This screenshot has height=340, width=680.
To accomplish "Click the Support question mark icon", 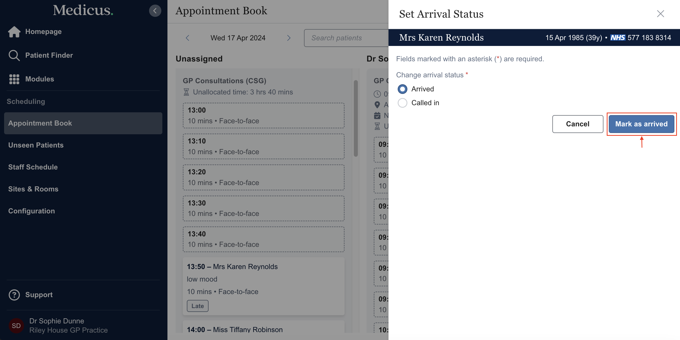I will pyautogui.click(x=14, y=295).
